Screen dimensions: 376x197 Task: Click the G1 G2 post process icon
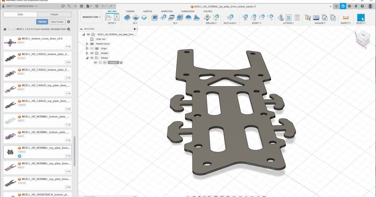pyautogui.click(x=289, y=18)
